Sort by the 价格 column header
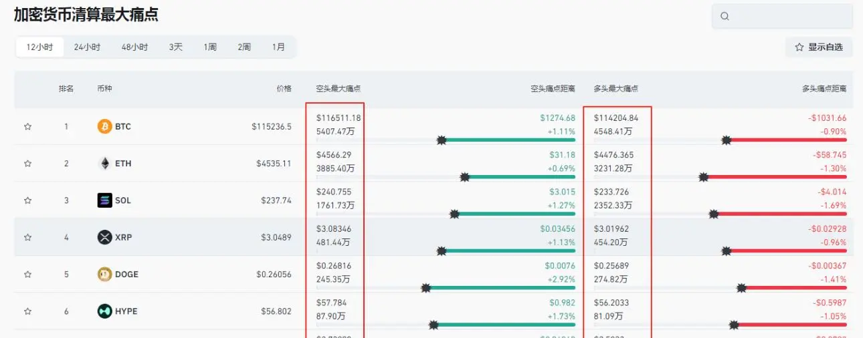Viewport: 863px width, 338px height. click(284, 88)
